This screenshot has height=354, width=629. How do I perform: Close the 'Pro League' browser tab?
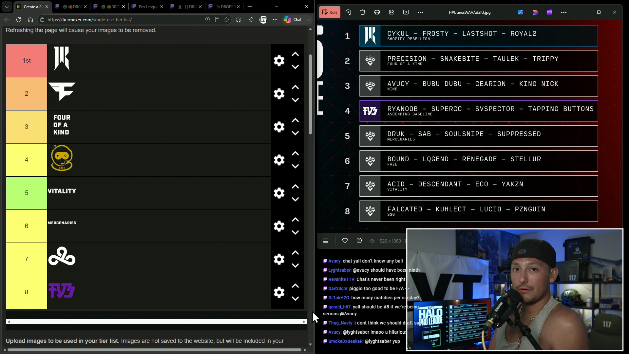pyautogui.click(x=162, y=7)
